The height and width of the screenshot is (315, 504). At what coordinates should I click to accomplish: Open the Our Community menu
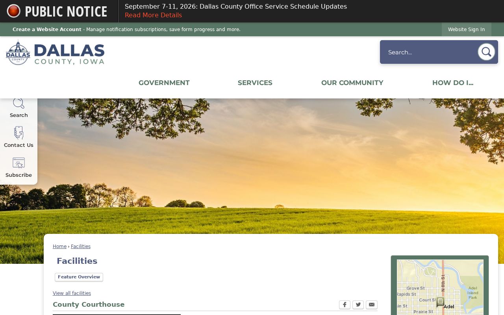click(352, 83)
